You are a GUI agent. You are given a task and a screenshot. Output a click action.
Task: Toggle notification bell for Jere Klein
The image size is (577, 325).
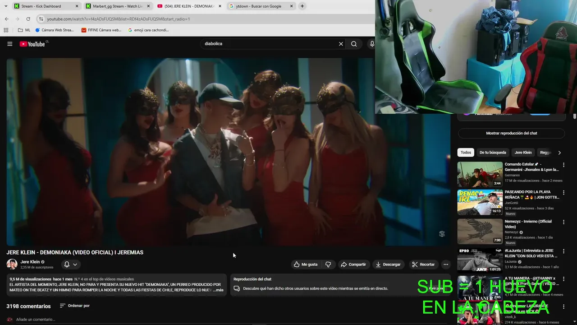(x=67, y=264)
